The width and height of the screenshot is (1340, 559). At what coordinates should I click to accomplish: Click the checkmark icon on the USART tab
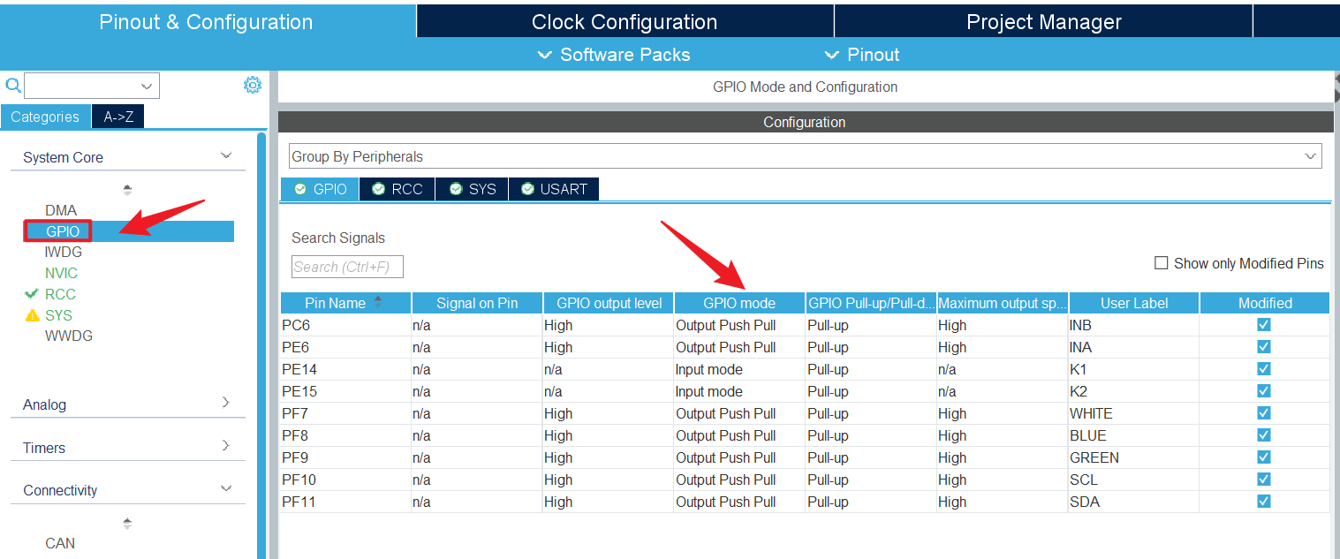click(527, 189)
